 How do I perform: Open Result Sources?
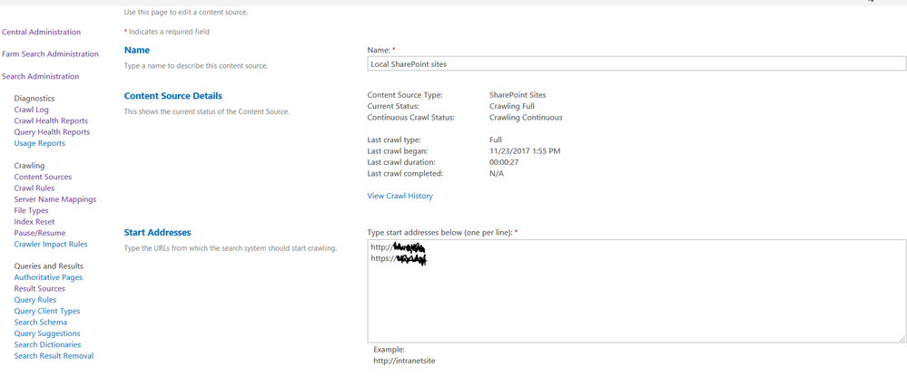click(x=39, y=289)
